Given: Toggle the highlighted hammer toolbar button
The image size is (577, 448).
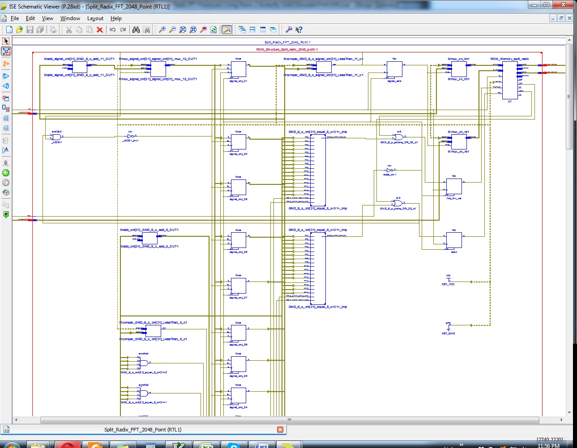Looking at the screenshot, I should coord(227,30).
